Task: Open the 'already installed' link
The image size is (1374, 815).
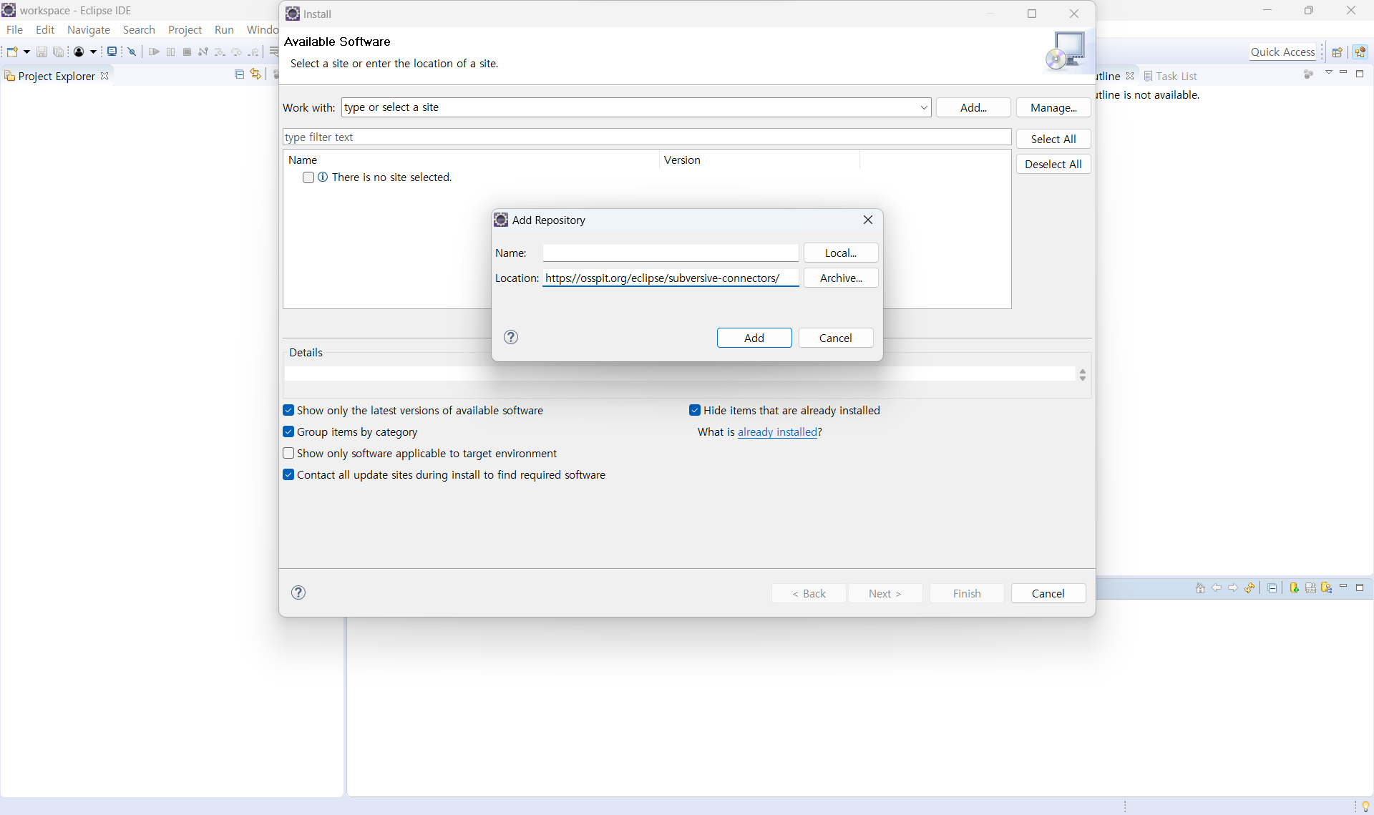Action: pyautogui.click(x=777, y=431)
